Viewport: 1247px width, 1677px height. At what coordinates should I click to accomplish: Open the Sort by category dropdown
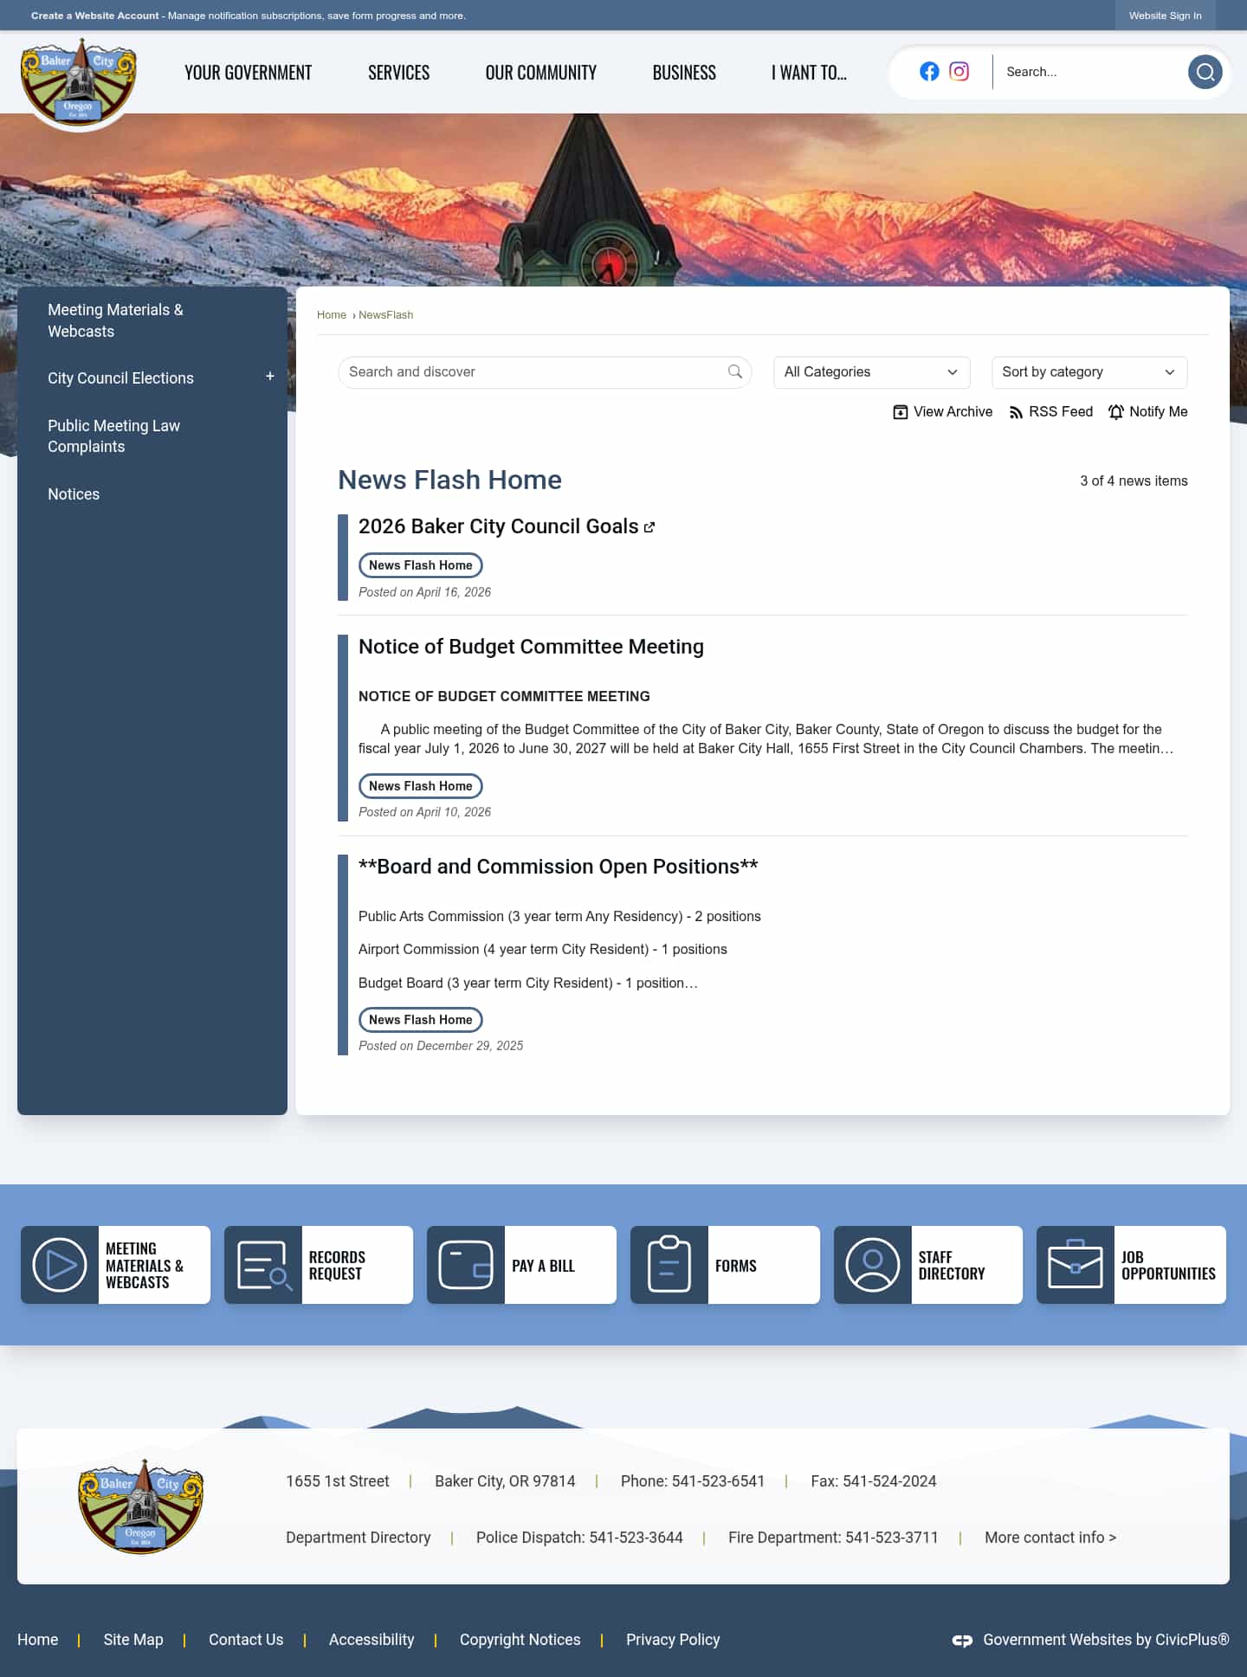(1089, 372)
